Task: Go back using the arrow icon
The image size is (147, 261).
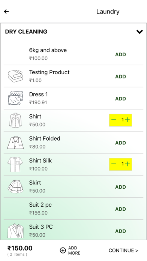Action: tap(6, 12)
